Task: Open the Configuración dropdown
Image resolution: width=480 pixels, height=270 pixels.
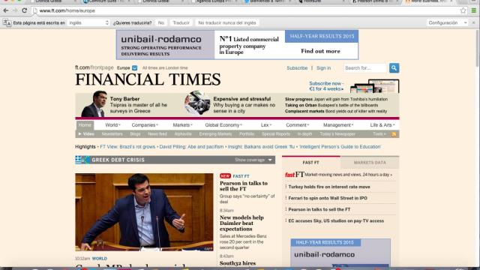Action: (447, 22)
